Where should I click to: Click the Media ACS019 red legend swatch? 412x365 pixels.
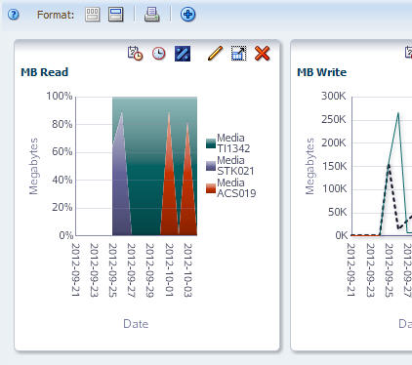(211, 188)
